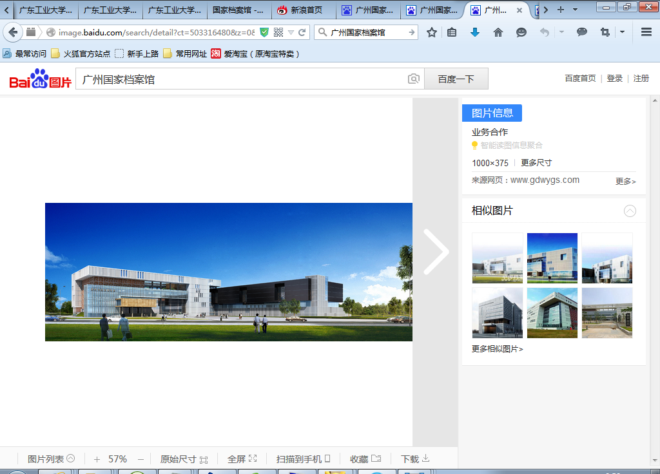Bookmark this page with the star icon

[x=432, y=32]
